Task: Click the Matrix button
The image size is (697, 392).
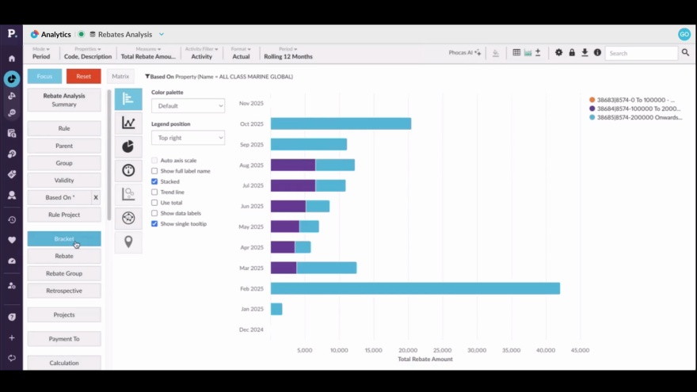Action: click(120, 76)
